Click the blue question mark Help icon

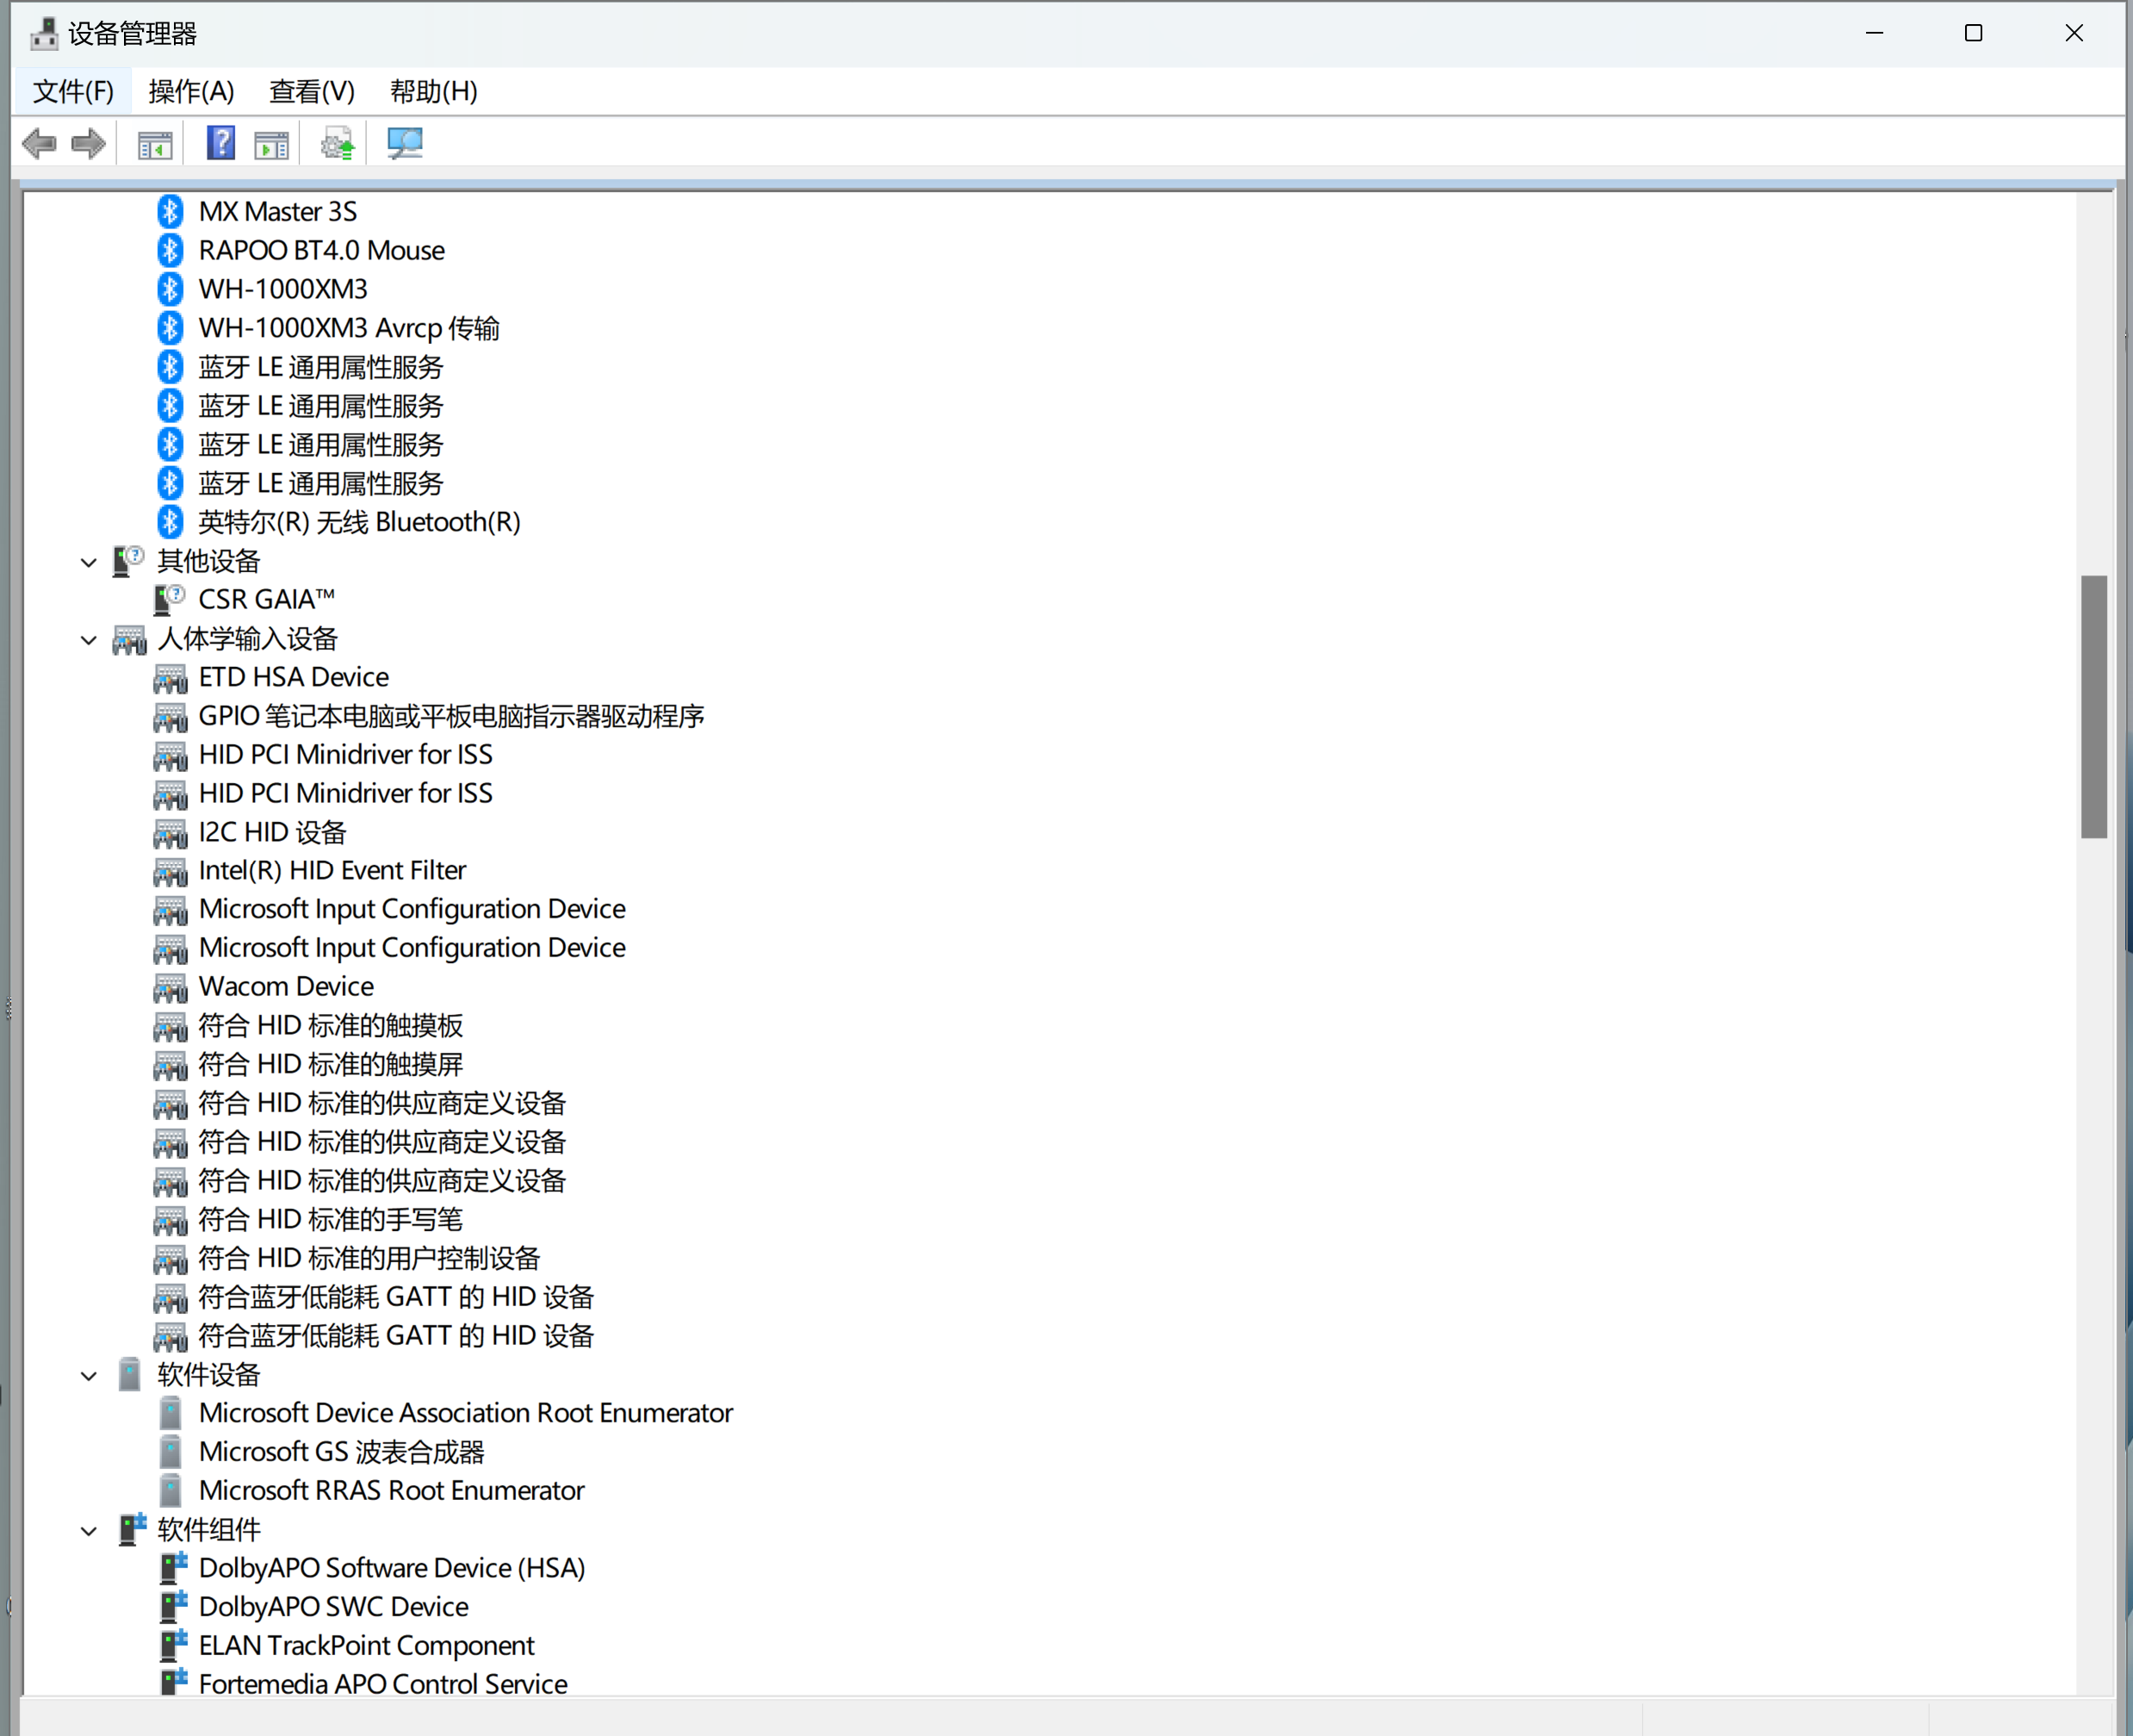pos(220,143)
